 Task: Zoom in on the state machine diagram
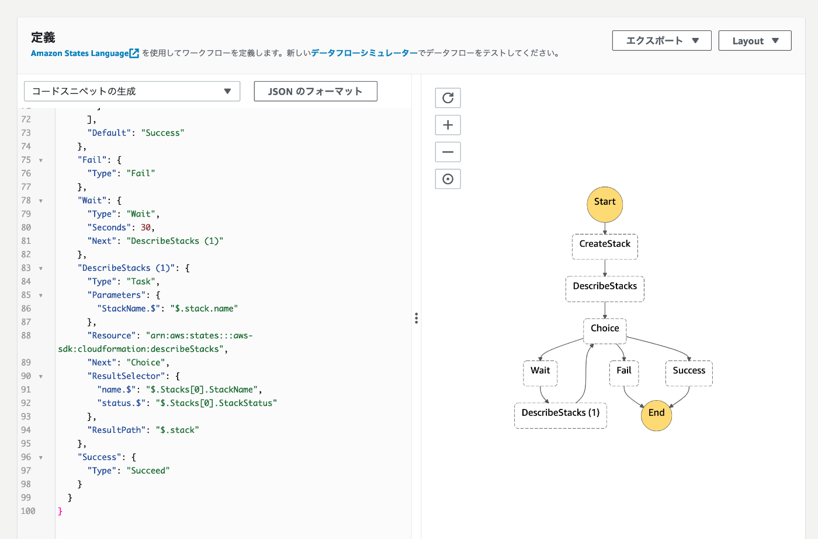[448, 124]
